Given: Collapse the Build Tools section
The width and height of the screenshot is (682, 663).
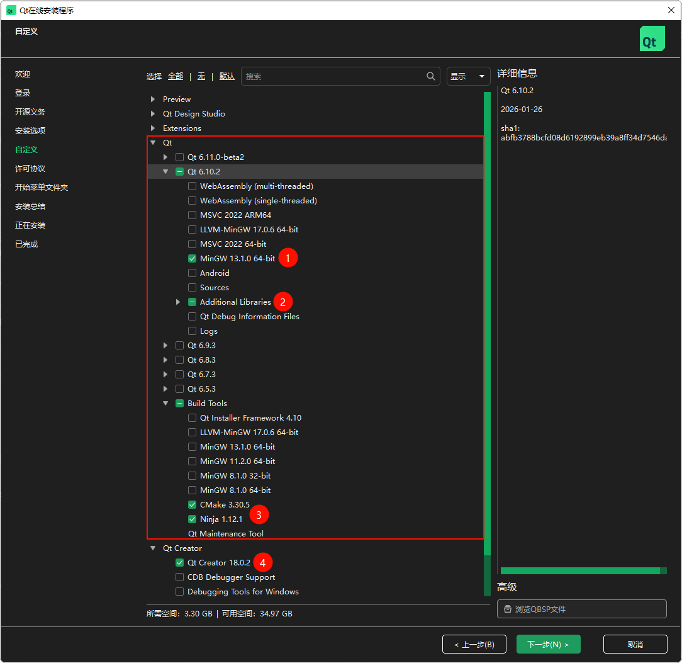Looking at the screenshot, I should point(165,403).
